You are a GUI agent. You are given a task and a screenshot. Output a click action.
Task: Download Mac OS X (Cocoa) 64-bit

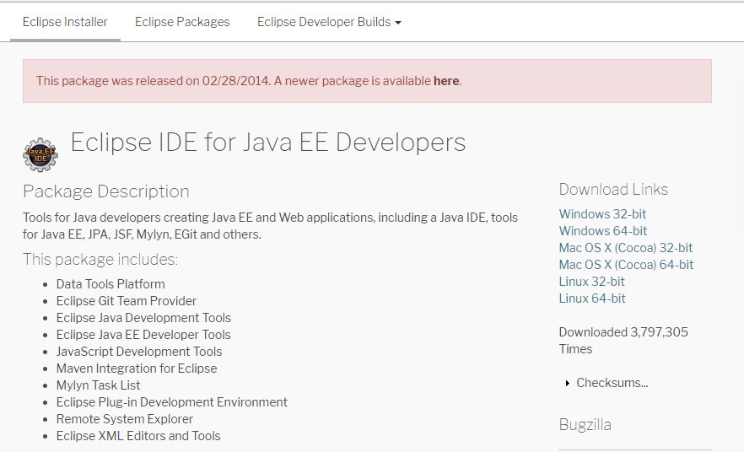click(x=626, y=265)
